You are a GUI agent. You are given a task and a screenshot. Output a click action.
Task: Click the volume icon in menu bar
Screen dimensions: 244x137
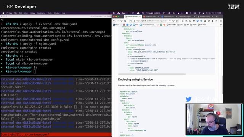coord(182,13)
